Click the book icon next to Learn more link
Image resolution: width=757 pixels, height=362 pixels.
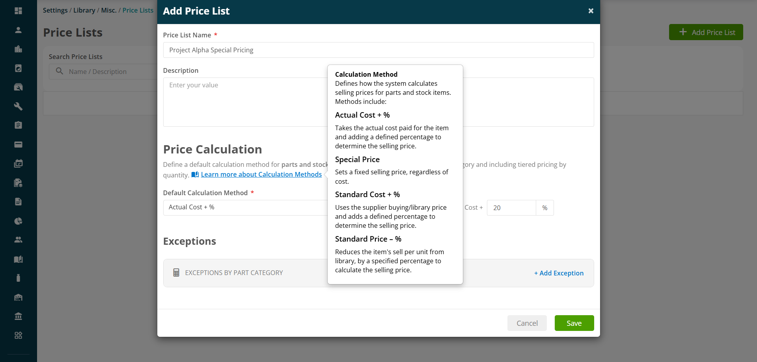point(195,174)
